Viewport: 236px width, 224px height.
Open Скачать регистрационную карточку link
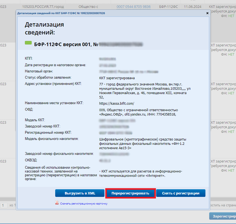point(84,203)
